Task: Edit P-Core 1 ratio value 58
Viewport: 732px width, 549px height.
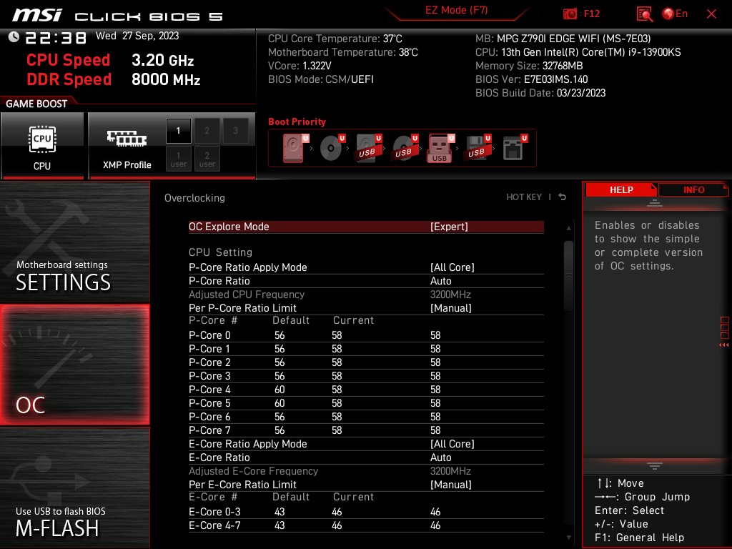Action: (435, 349)
